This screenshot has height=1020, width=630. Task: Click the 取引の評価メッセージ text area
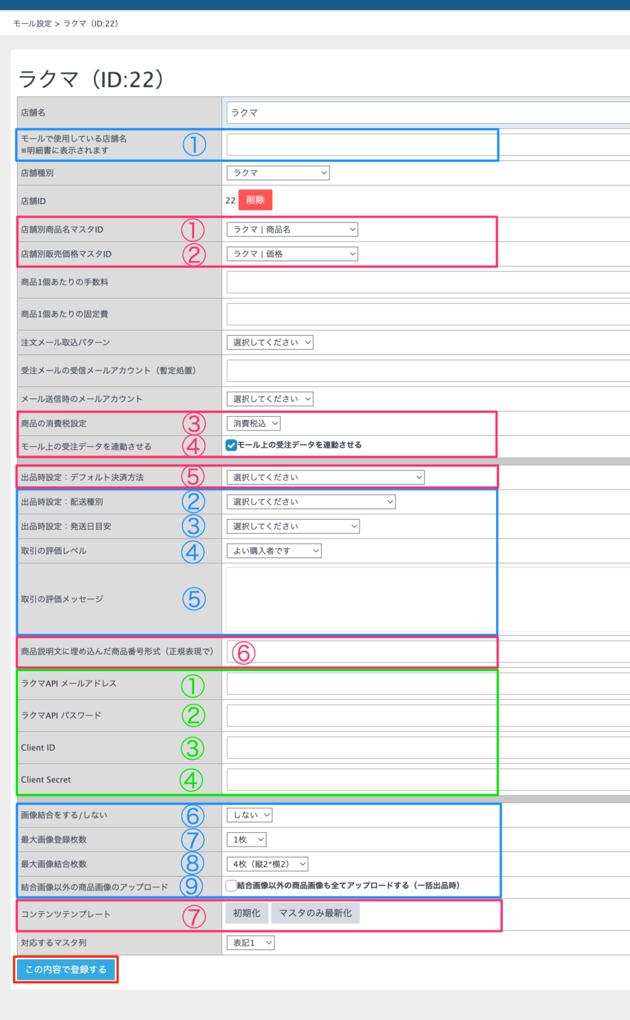click(428, 599)
